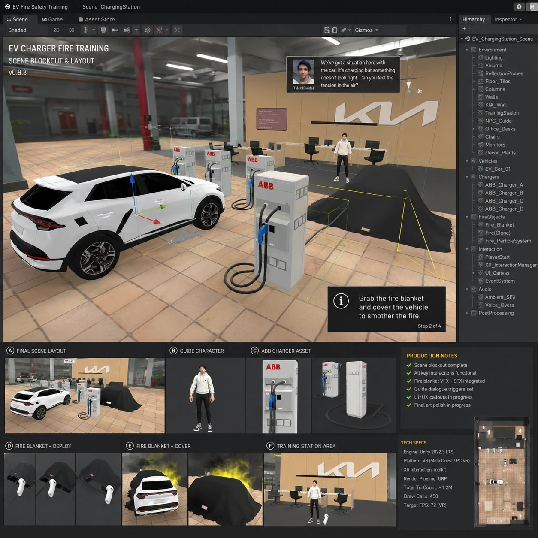This screenshot has height=538, width=538.
Task: Select Voice_Overs in the hierarchy
Action: tap(499, 305)
